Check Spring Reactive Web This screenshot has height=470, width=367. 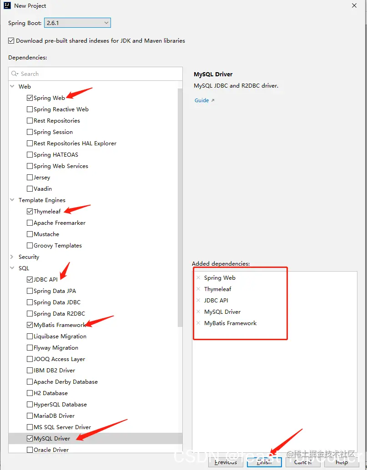coord(30,109)
